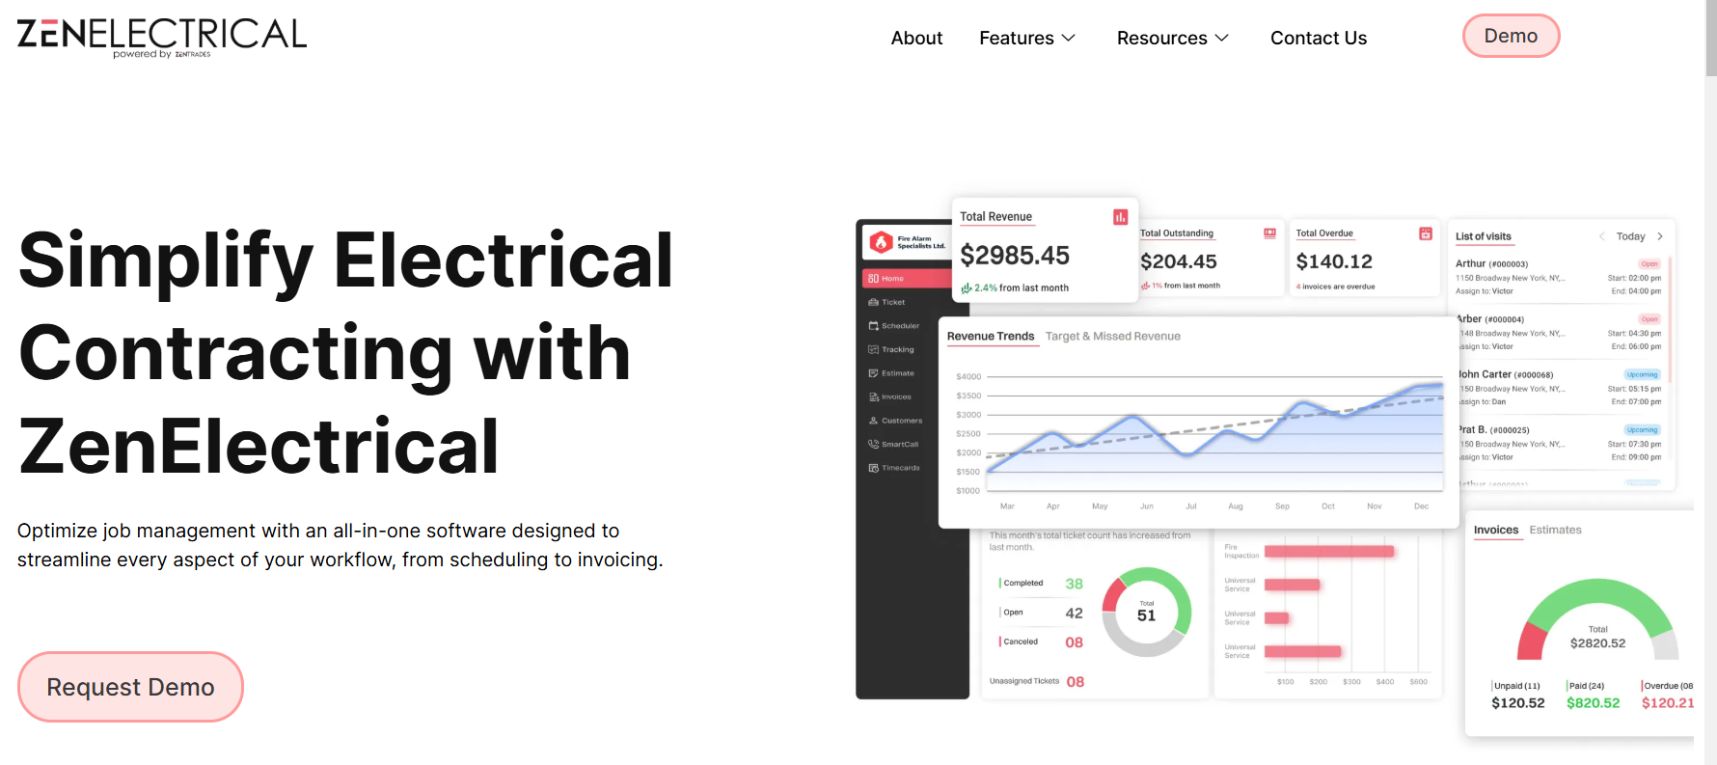Screen dimensions: 1717x765
Task: Click the Unpaid (11) $120.52 amount
Action: 1517,703
